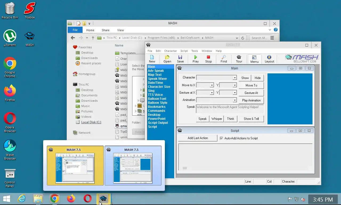This screenshot has width=341, height=205.
Task: Select second MASH 7.5 taskbar preview thumbnail
Action: pyautogui.click(x=133, y=165)
